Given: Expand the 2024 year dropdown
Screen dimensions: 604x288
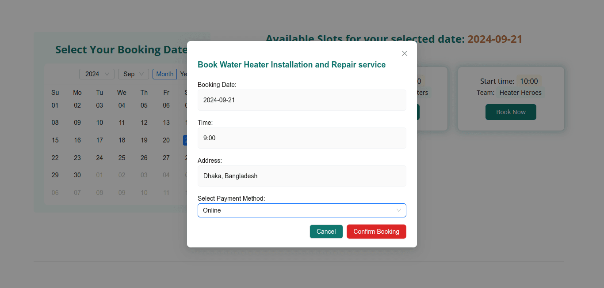Looking at the screenshot, I should 96,74.
